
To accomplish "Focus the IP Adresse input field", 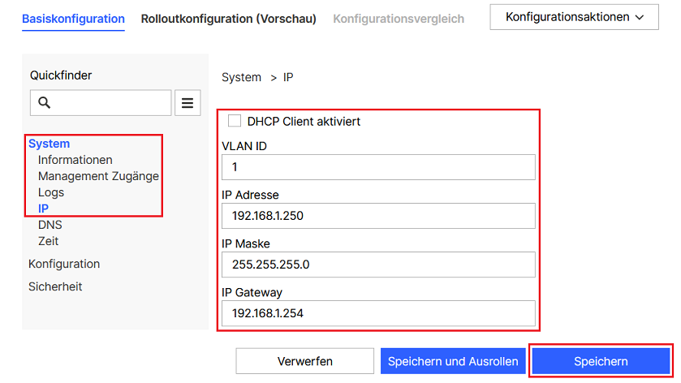I will (377, 216).
